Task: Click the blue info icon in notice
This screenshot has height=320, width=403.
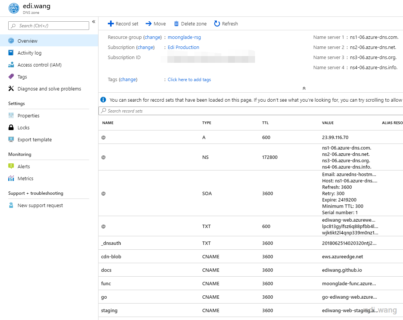Action: (x=103, y=99)
